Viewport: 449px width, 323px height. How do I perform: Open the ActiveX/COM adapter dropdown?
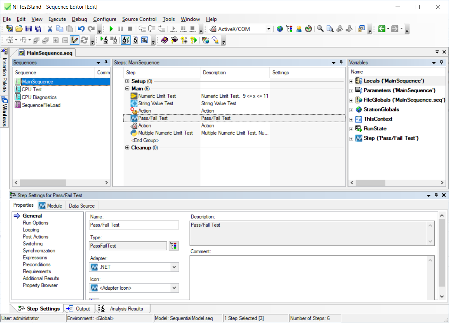(268, 29)
